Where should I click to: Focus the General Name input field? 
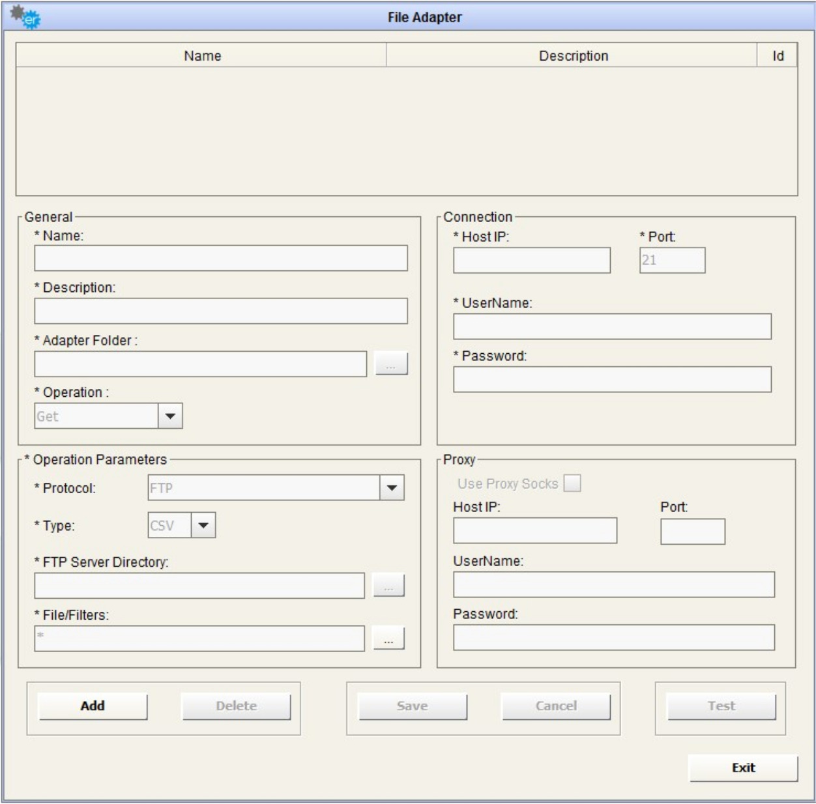point(220,259)
